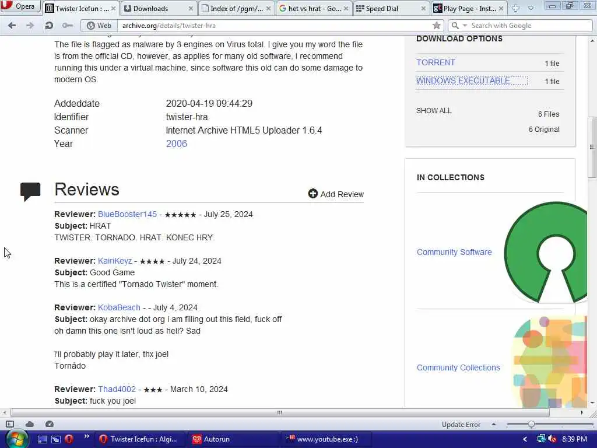Click Add Review

(x=336, y=194)
